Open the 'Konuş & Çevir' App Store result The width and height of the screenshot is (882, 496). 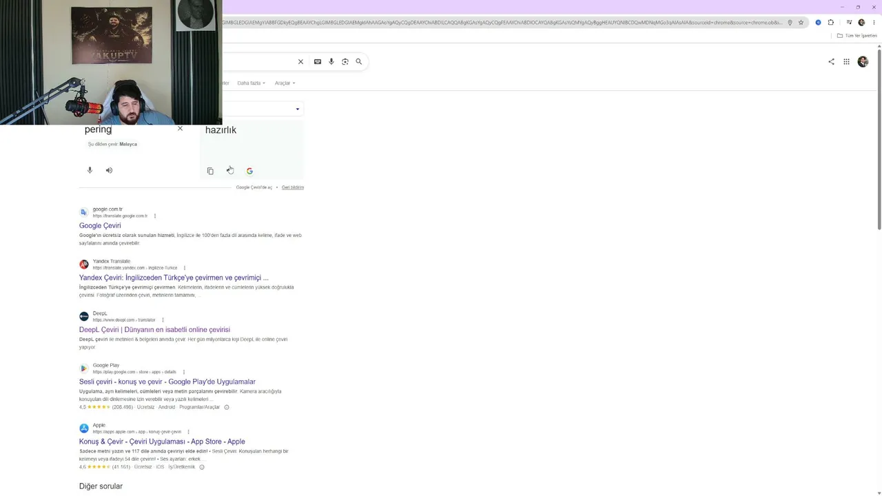coord(162,442)
